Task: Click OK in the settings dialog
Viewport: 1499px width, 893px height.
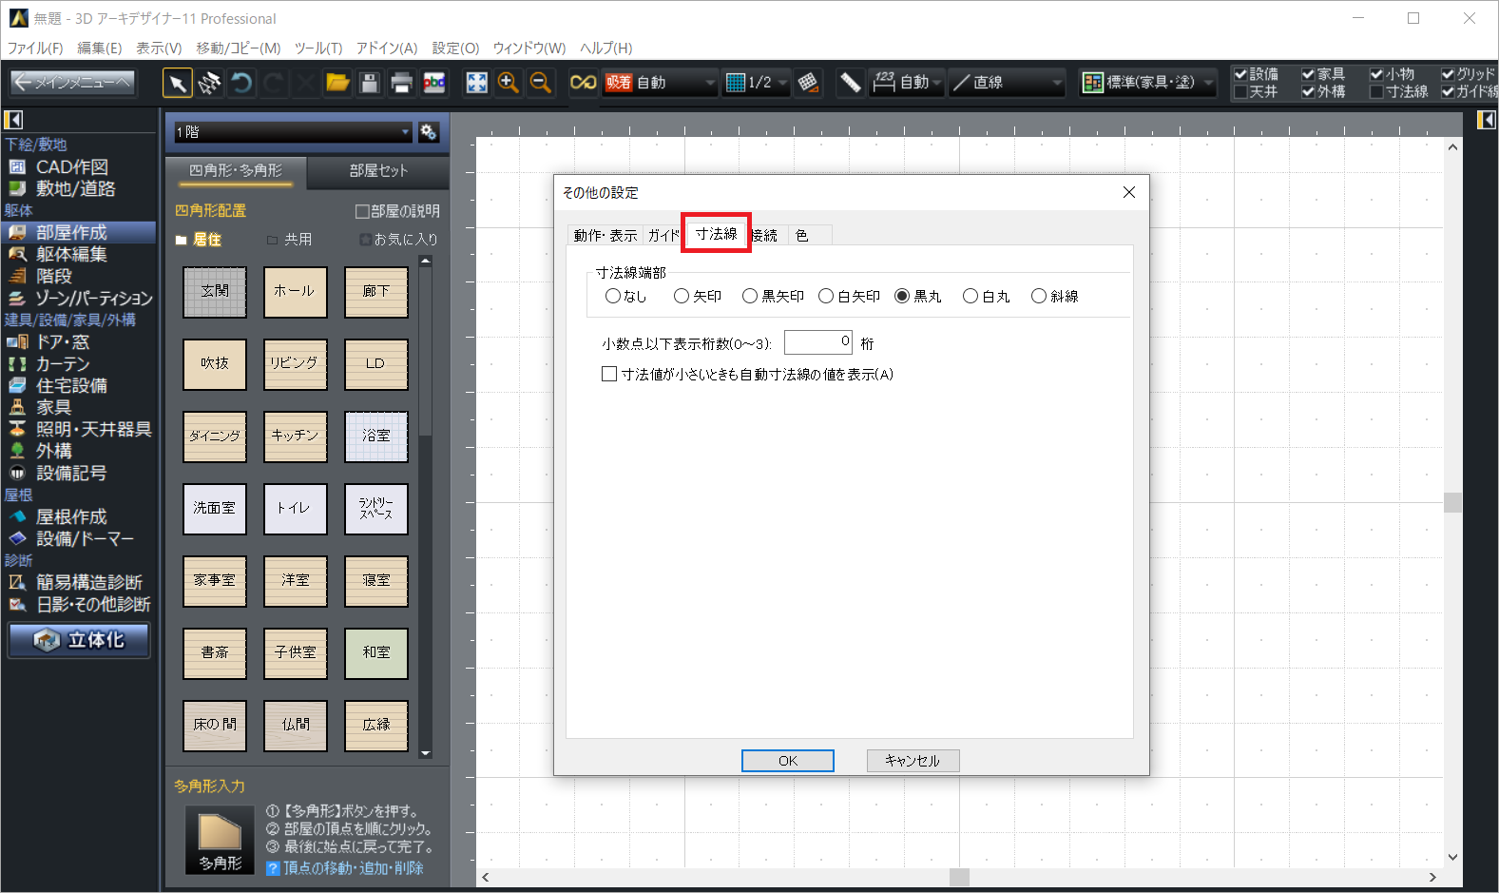Action: (787, 761)
